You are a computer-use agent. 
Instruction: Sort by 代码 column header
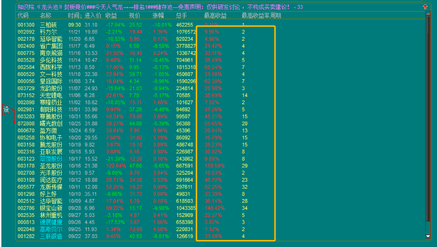pos(23,16)
